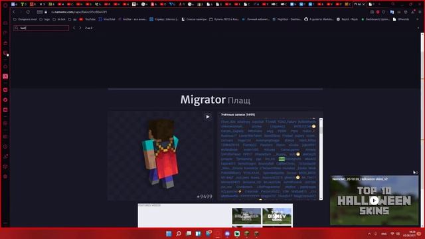
Task: Show hidden system tray icons
Action: [x=369, y=234]
